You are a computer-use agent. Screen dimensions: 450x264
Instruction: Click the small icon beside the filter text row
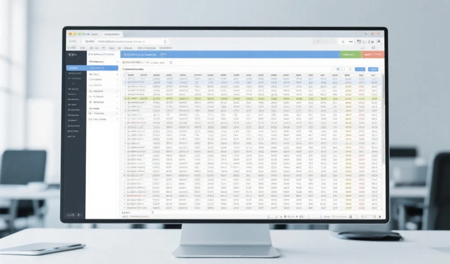click(171, 62)
